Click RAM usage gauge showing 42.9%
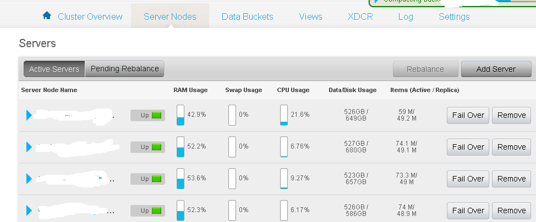Viewport: 536px width, 222px height. [181, 115]
